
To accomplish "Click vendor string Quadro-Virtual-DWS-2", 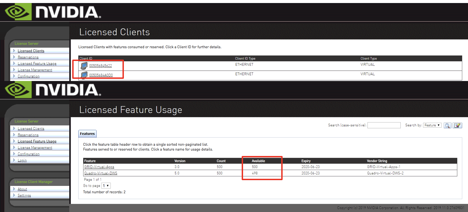I will (385, 173).
